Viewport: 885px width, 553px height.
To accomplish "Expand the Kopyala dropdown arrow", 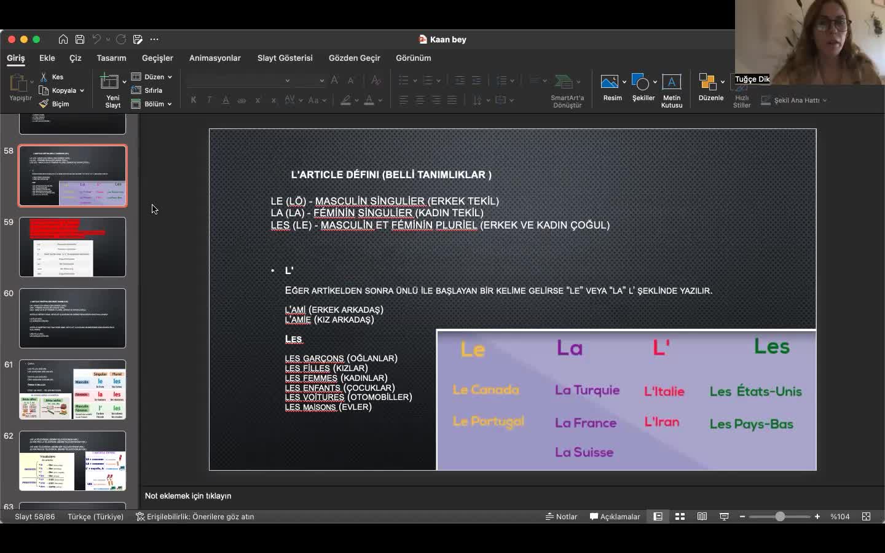I will click(x=82, y=91).
